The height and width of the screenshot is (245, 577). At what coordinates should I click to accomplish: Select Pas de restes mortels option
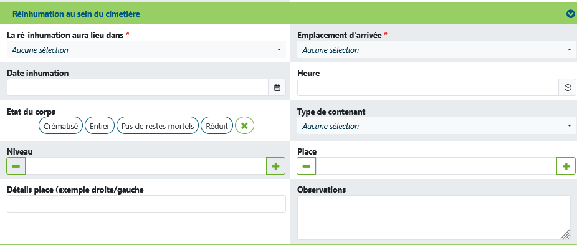pos(158,126)
